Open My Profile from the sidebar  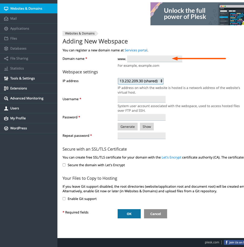click(x=18, y=118)
